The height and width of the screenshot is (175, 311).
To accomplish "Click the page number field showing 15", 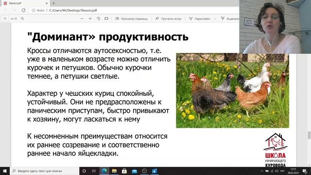I will tap(5, 18).
